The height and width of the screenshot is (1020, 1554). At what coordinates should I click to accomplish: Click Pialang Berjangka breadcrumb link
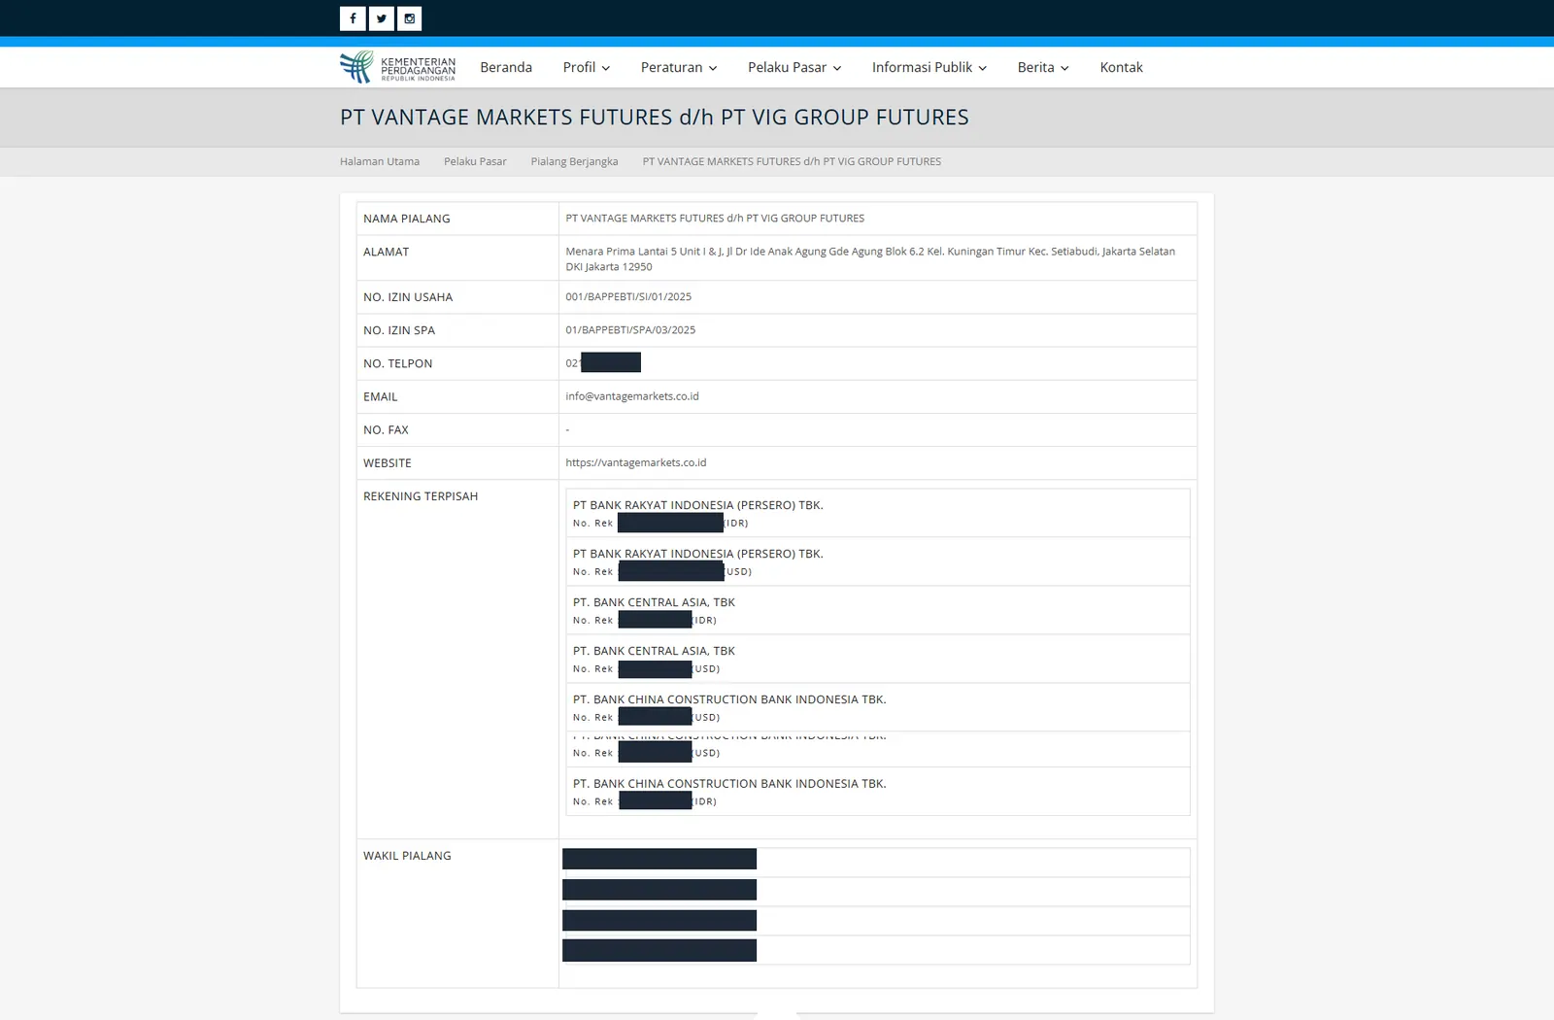574,161
